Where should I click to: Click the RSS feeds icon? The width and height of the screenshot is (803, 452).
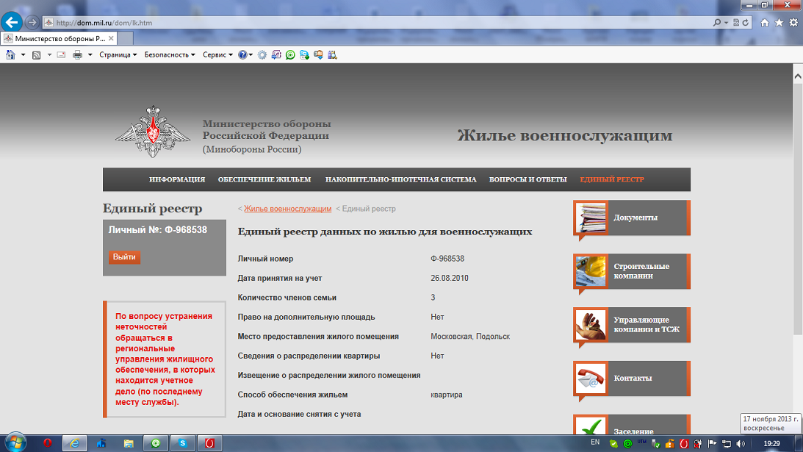click(x=36, y=54)
